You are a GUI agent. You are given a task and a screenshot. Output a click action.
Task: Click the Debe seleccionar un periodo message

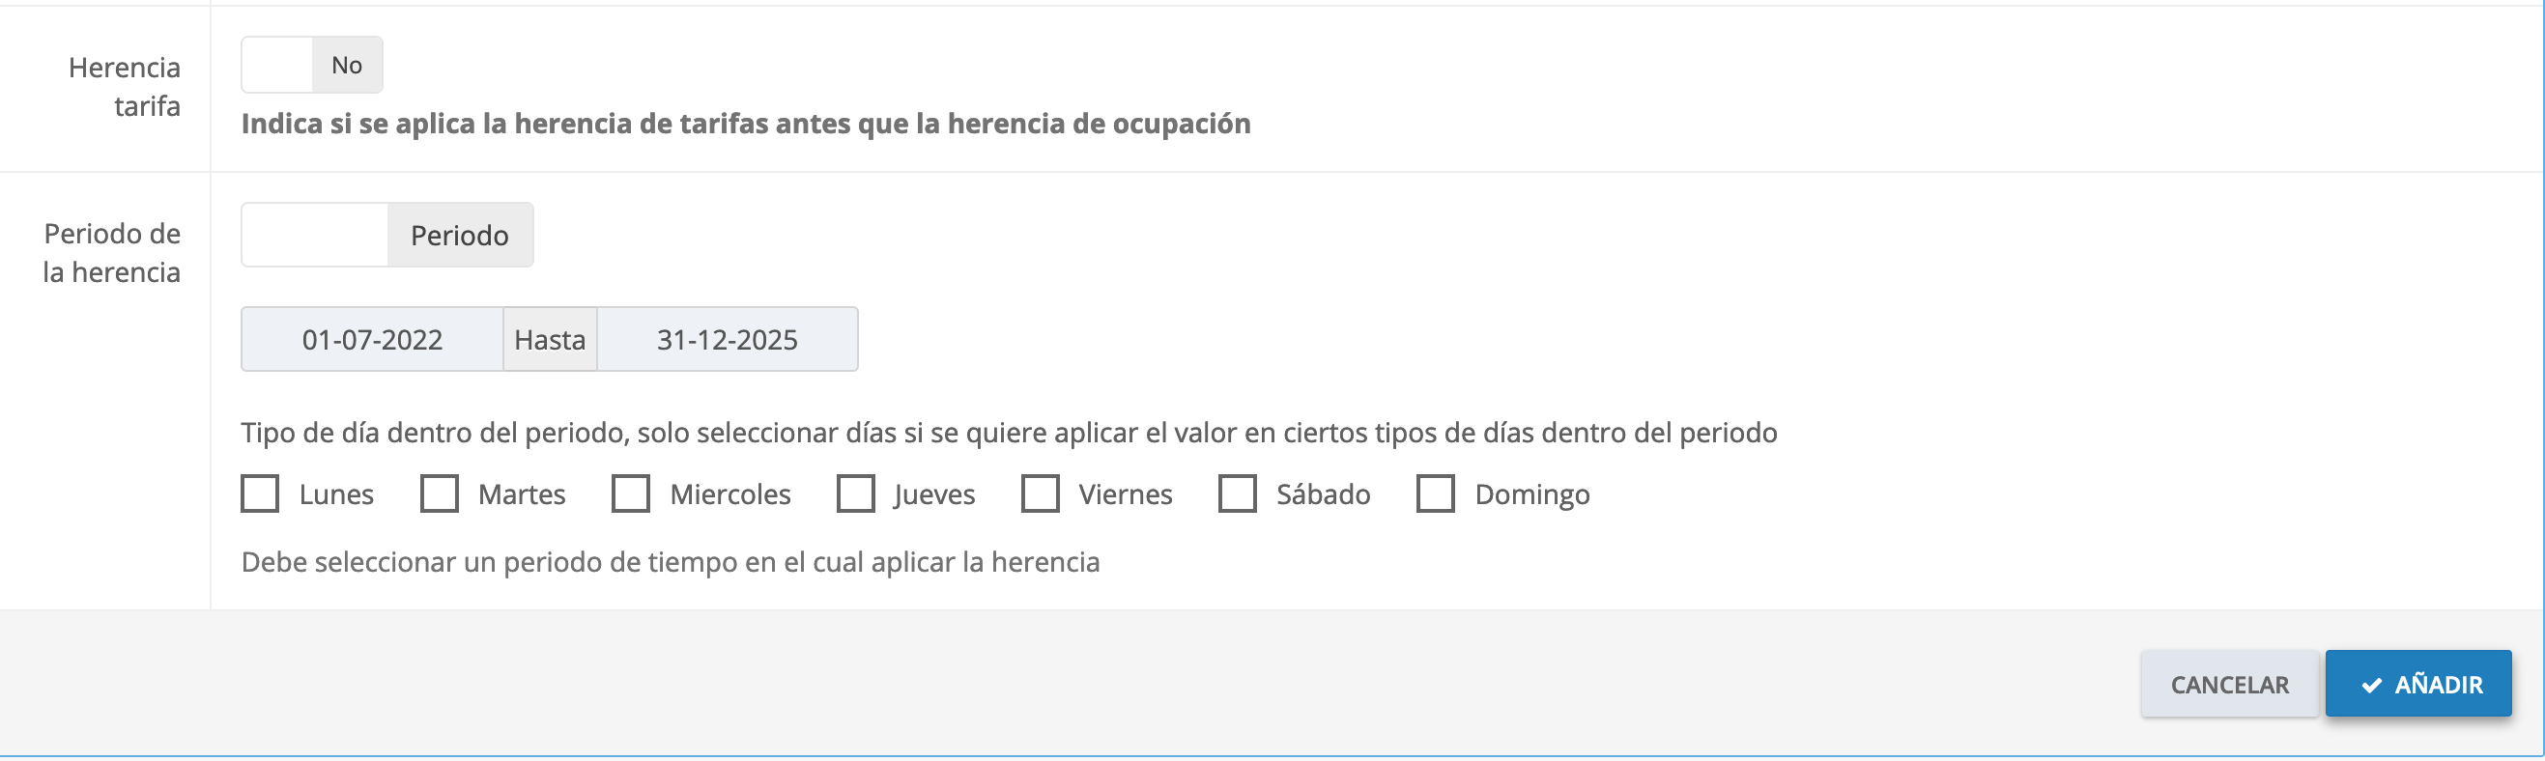tap(670, 563)
